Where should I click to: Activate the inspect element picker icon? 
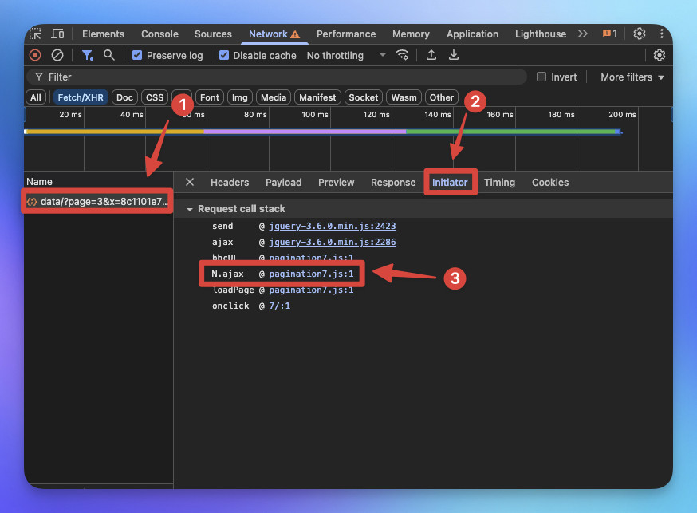pyautogui.click(x=35, y=34)
